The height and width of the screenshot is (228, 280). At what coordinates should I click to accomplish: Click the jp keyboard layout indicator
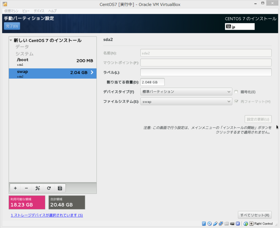[x=239, y=26]
